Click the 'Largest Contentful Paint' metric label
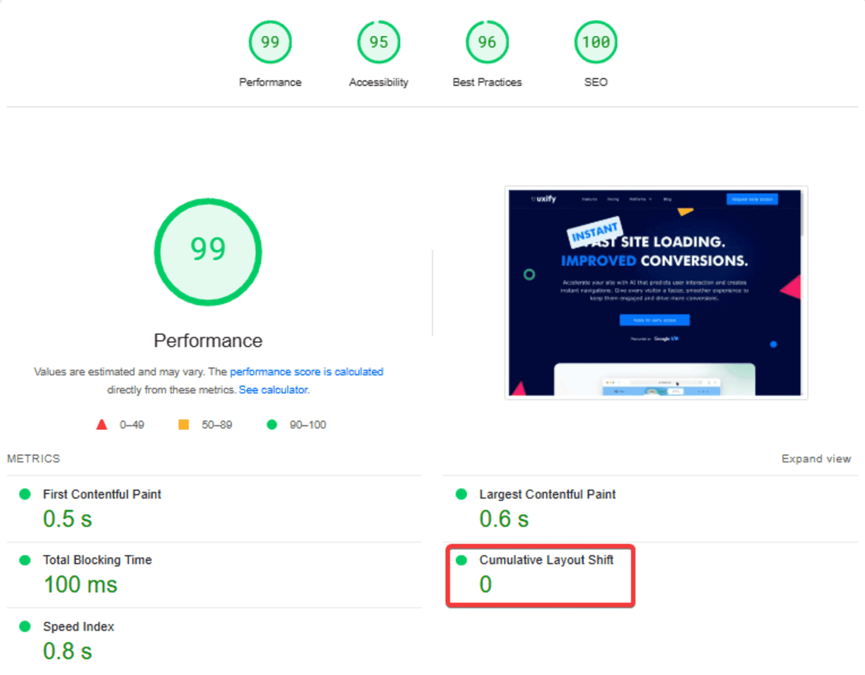 (x=548, y=494)
